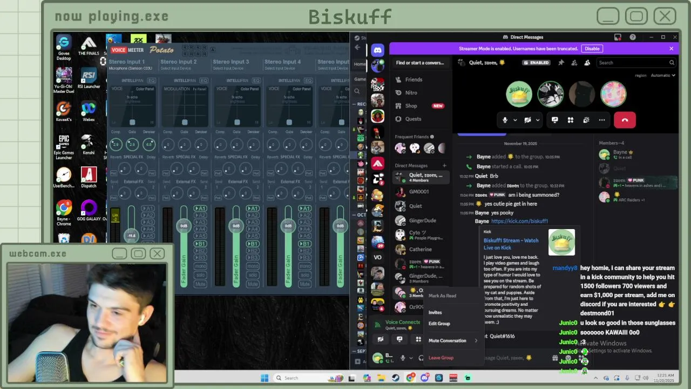Toggle A2 bus on Stereo Input 4
The height and width of the screenshot is (389, 691).
pos(305,216)
